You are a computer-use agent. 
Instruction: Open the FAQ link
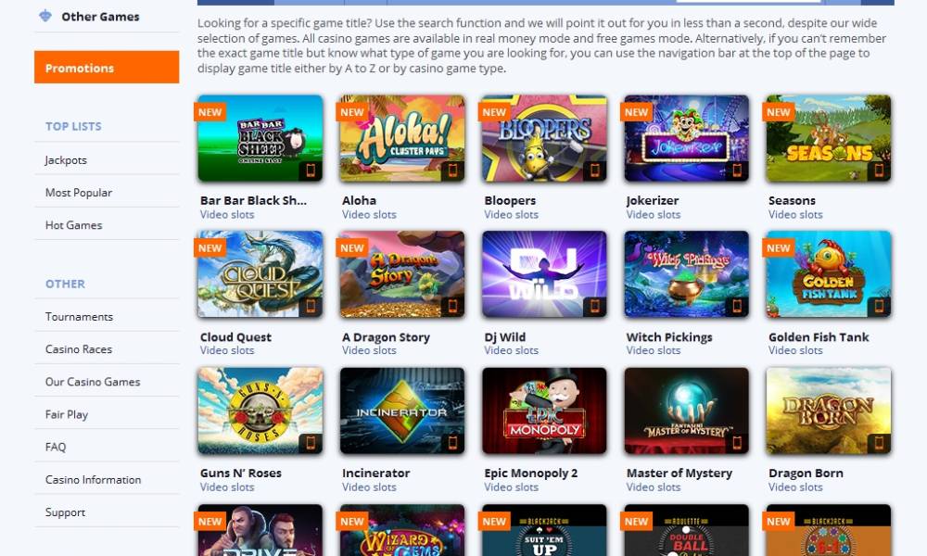pos(56,447)
